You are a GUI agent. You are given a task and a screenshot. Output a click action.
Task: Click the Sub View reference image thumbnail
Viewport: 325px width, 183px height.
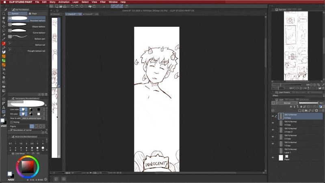tap(296, 46)
